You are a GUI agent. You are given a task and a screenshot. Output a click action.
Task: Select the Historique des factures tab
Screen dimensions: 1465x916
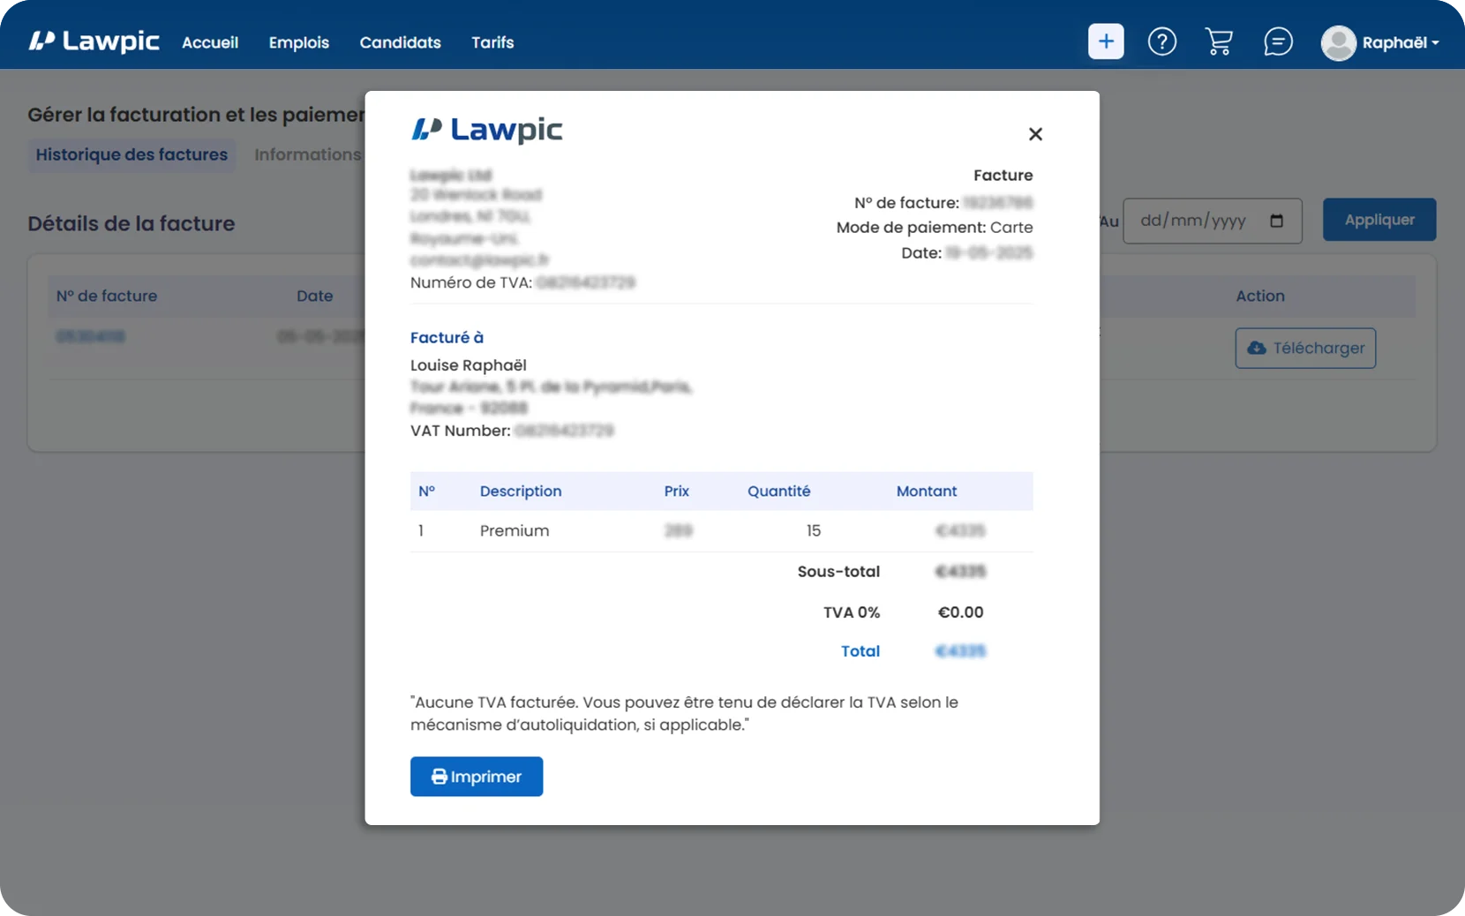click(x=131, y=154)
